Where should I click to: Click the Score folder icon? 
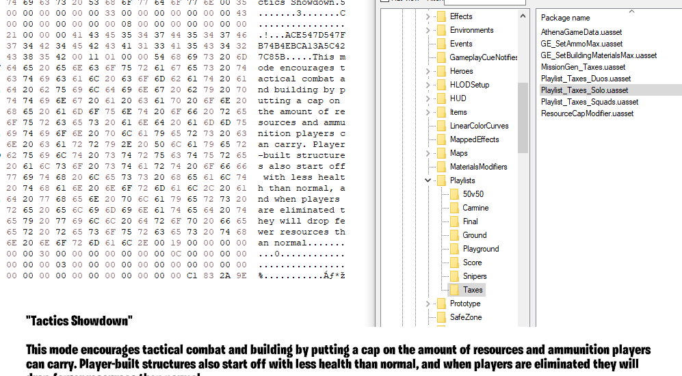pos(454,263)
